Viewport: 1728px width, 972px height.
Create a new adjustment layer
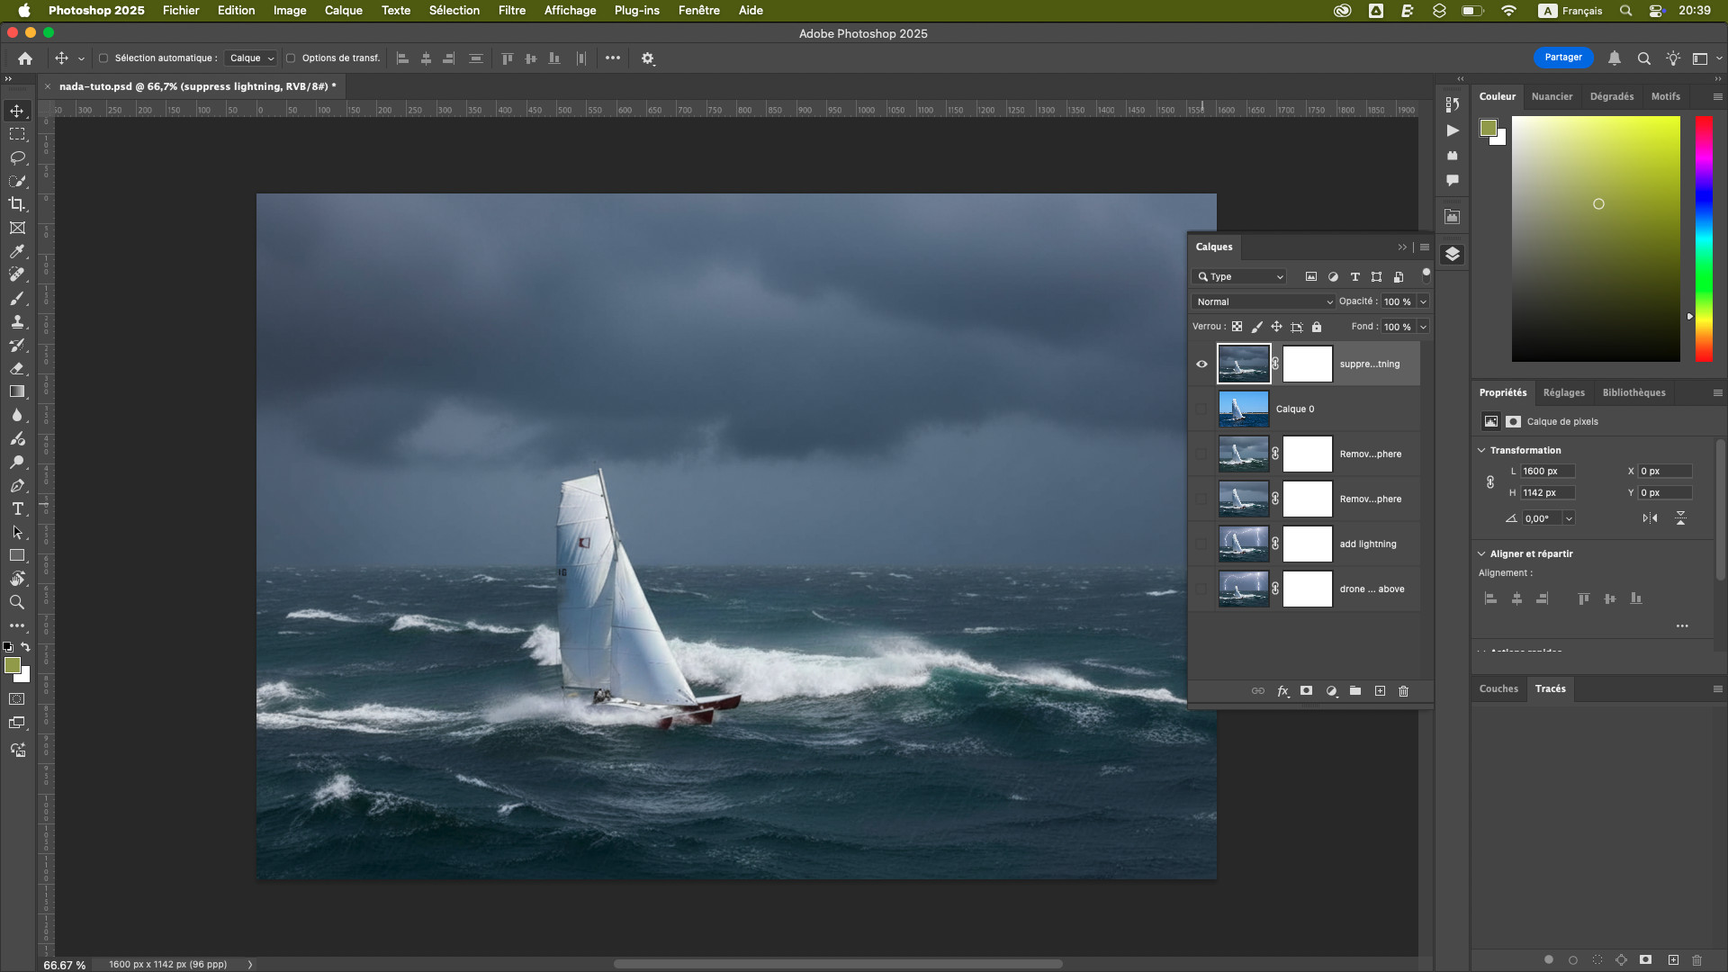click(x=1331, y=691)
